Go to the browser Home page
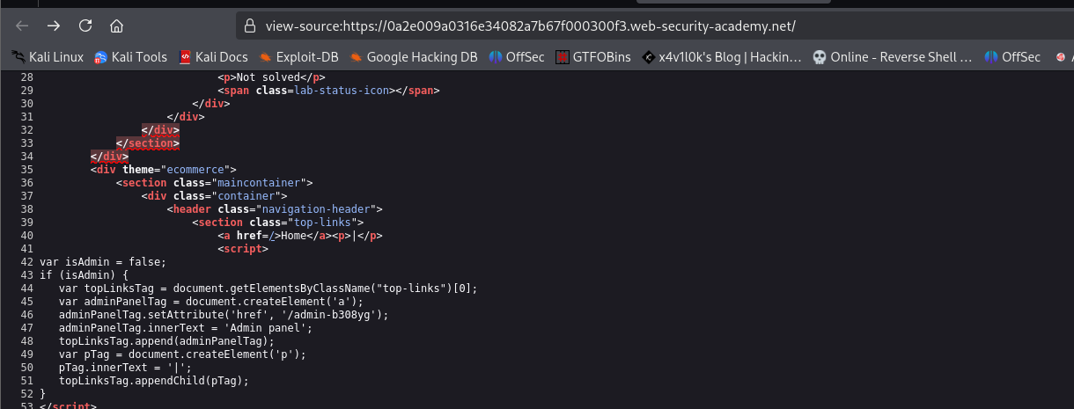 coord(117,26)
